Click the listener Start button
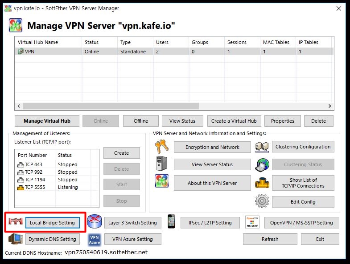 (122, 184)
